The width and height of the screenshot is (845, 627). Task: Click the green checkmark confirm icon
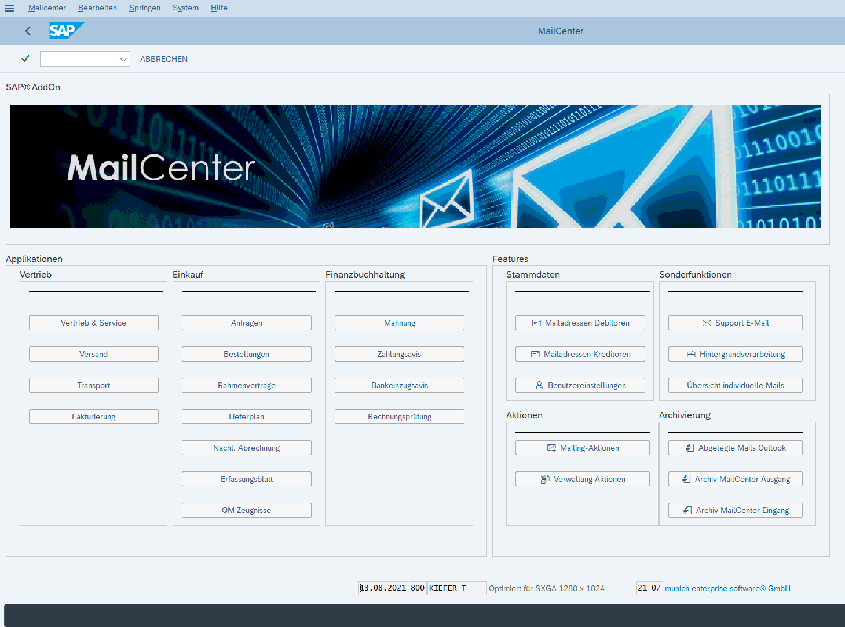[x=25, y=58]
